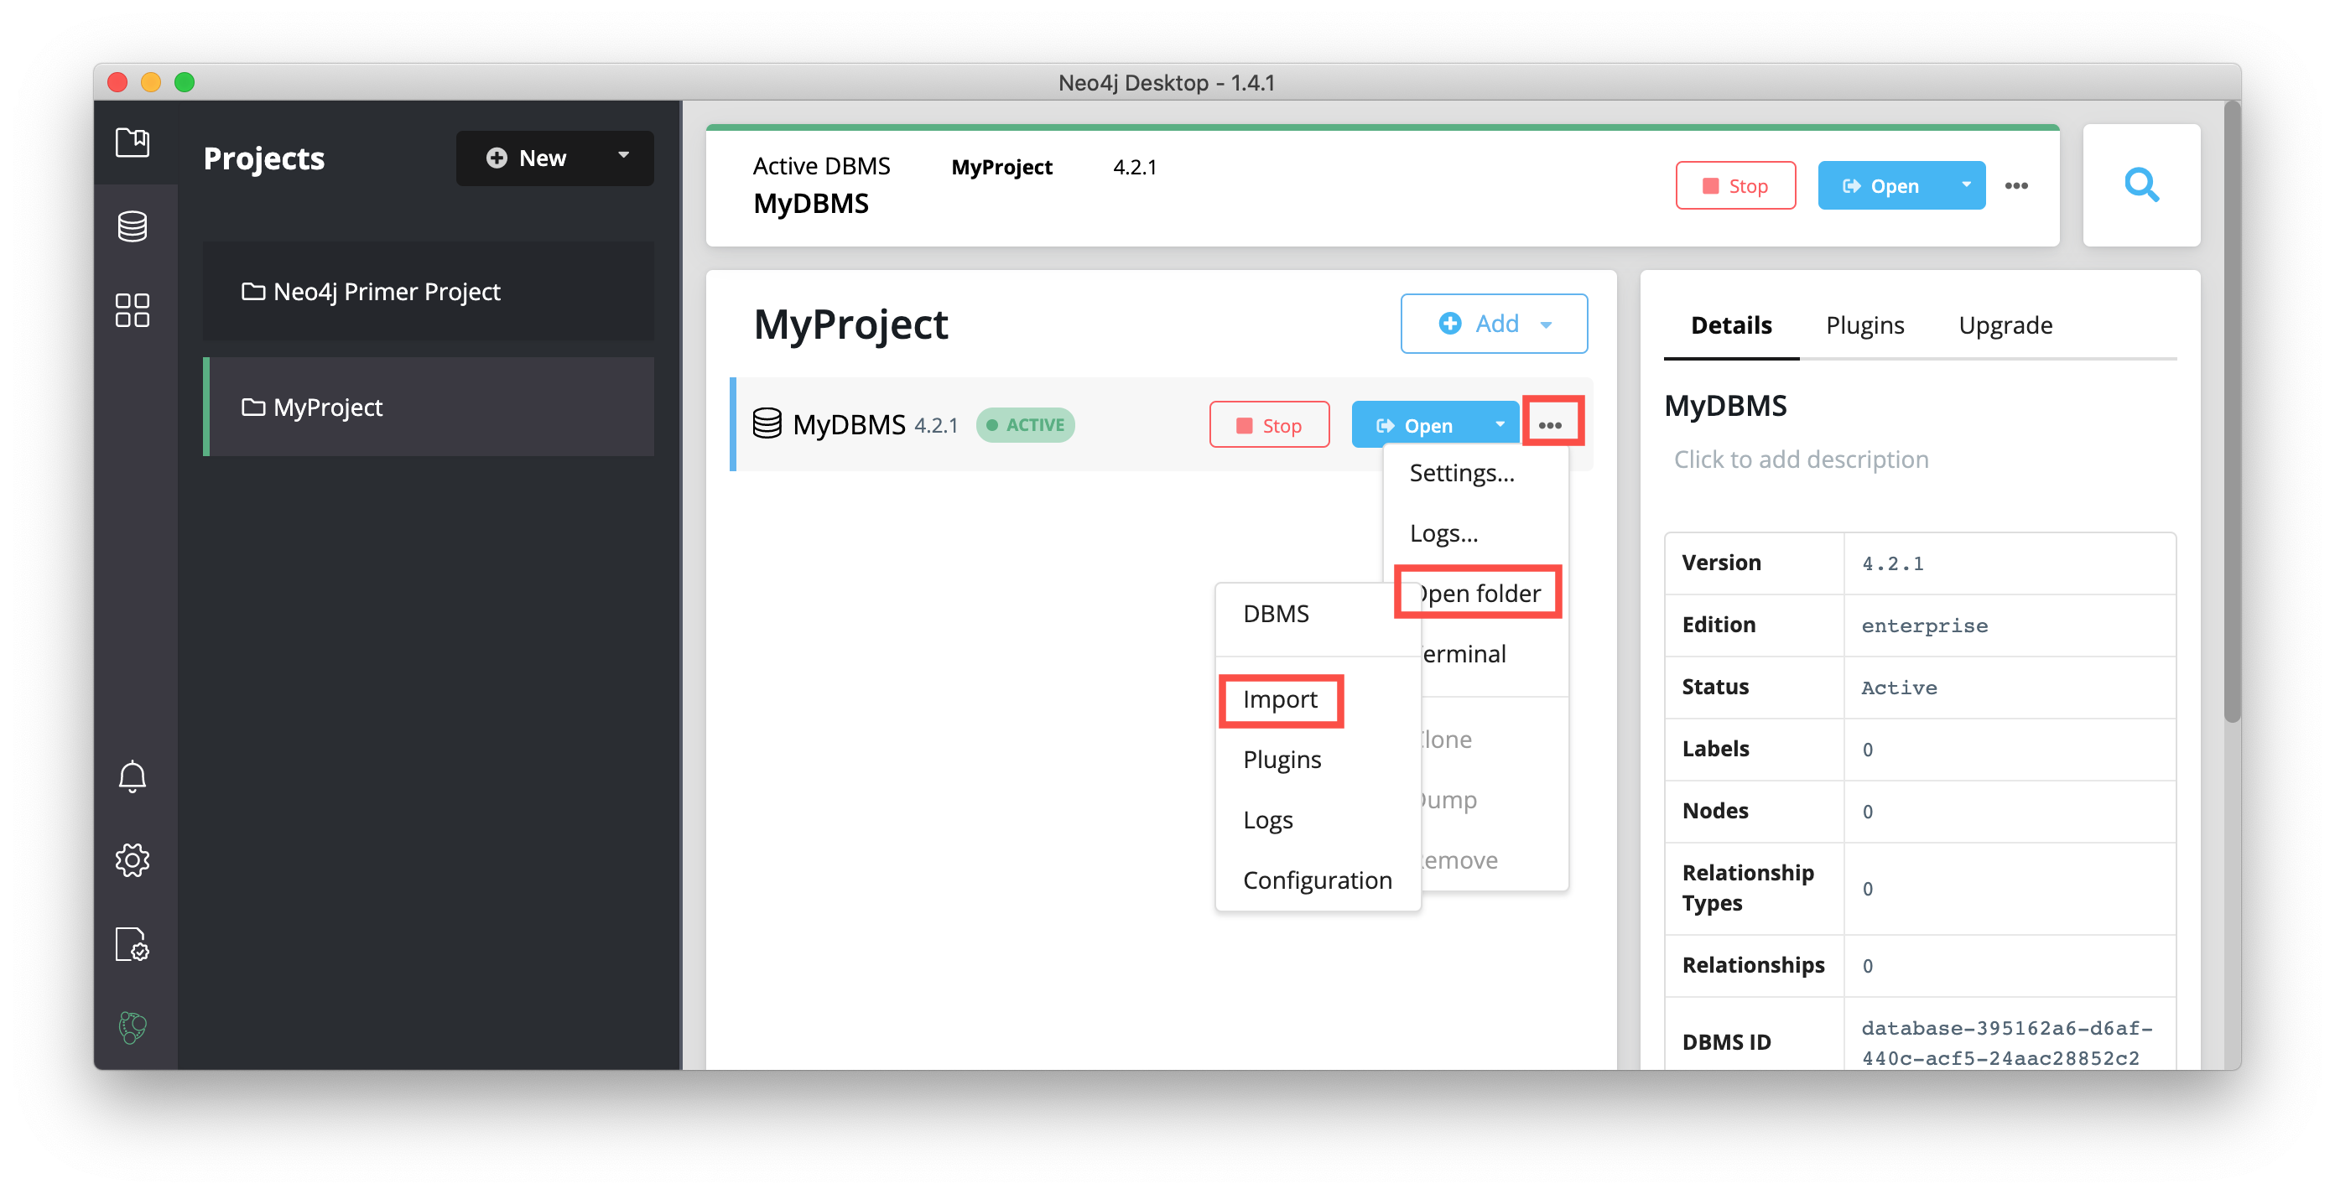Click the Version 4.2.1 value cell
This screenshot has width=2335, height=1194.
[2010, 563]
